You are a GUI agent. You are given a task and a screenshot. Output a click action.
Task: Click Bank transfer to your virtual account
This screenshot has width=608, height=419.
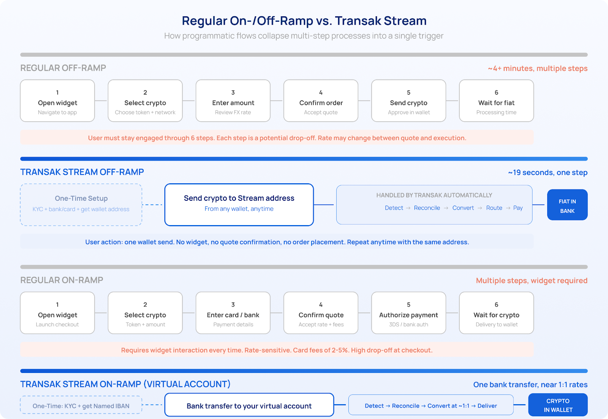click(249, 406)
